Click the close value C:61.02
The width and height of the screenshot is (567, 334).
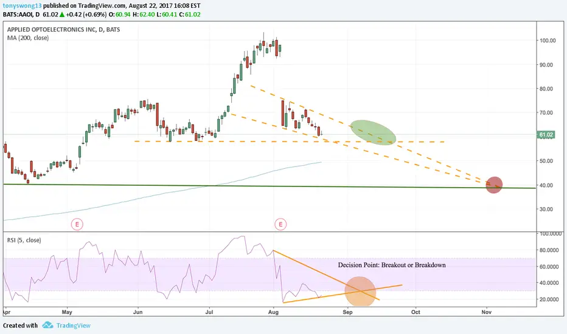(x=189, y=15)
